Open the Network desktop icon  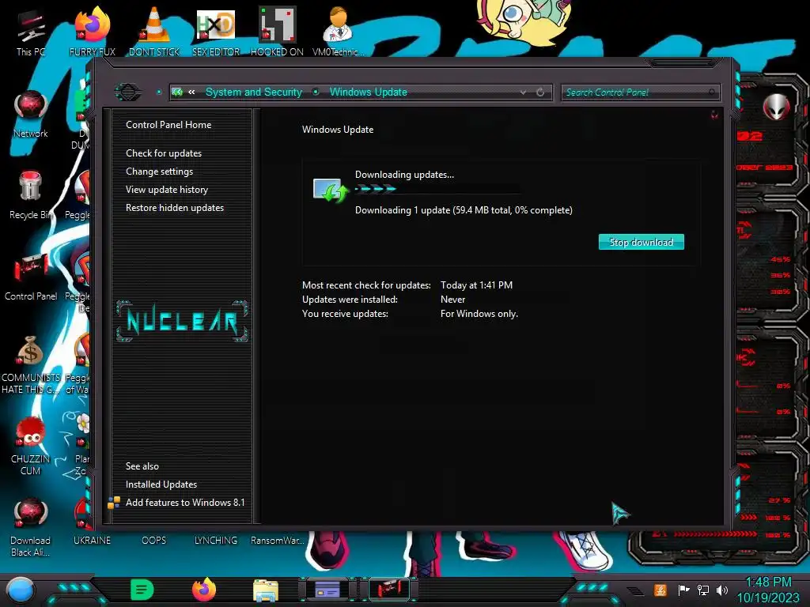31,115
